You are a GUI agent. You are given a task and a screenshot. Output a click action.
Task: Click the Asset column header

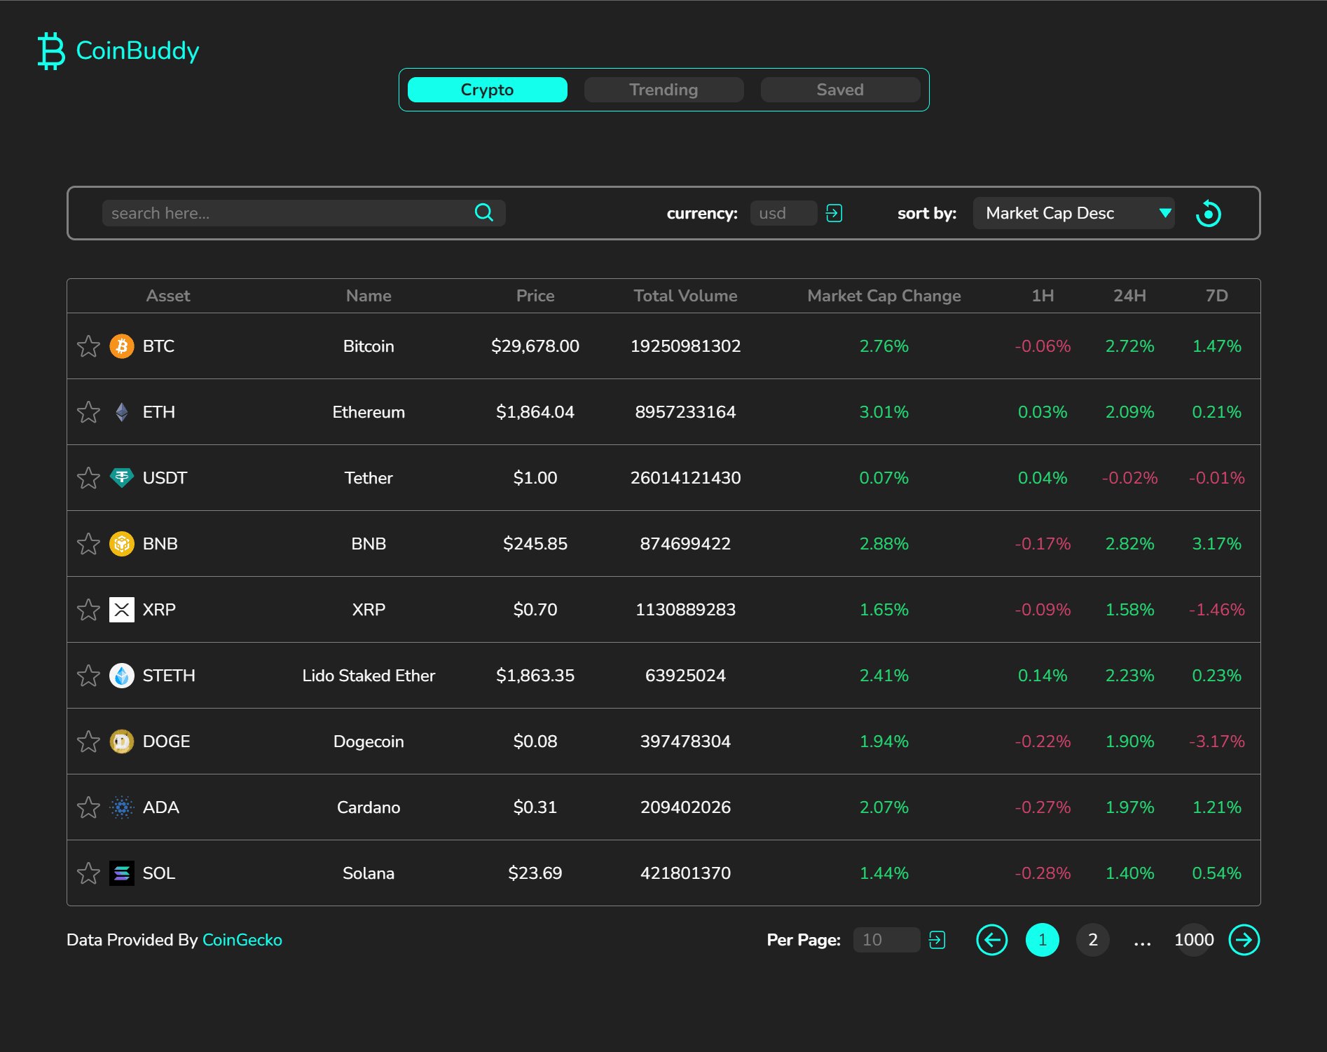[168, 296]
